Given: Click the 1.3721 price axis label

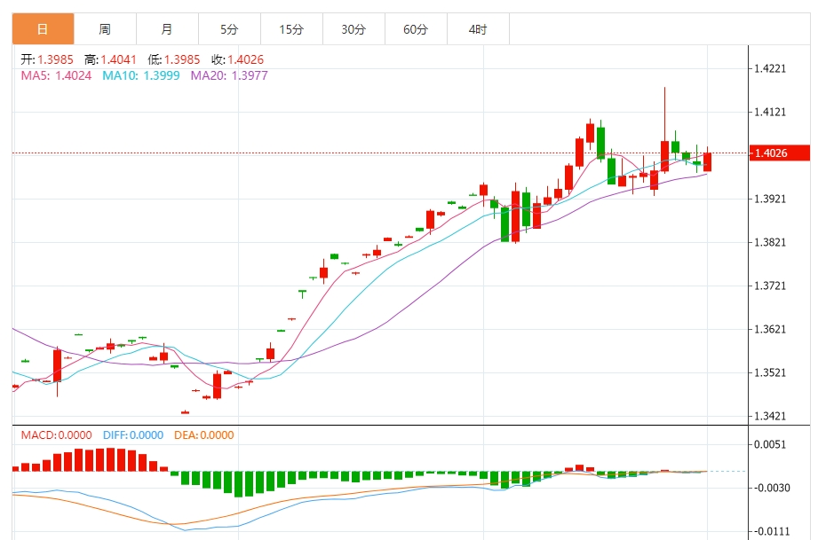Looking at the screenshot, I should point(770,286).
